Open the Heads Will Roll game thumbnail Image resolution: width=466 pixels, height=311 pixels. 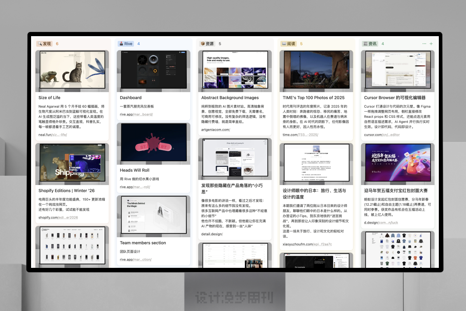click(x=153, y=143)
